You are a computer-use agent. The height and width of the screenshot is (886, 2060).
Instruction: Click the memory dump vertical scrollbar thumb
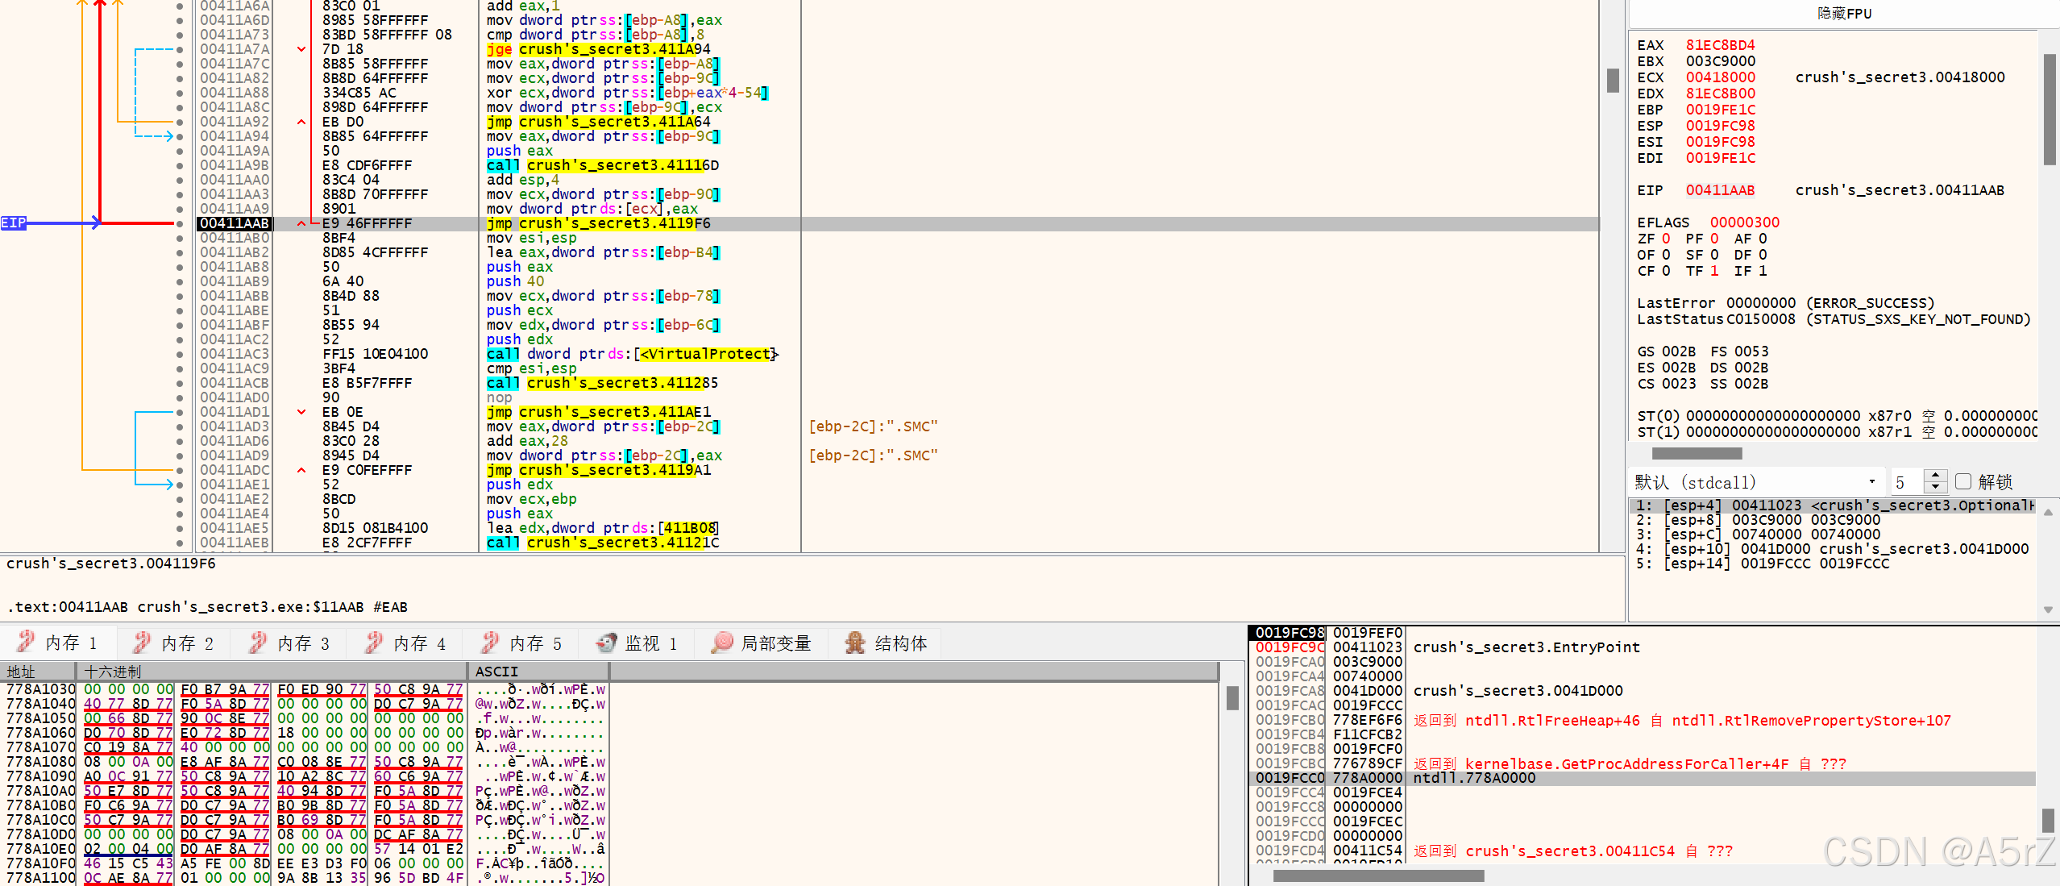click(x=1231, y=697)
